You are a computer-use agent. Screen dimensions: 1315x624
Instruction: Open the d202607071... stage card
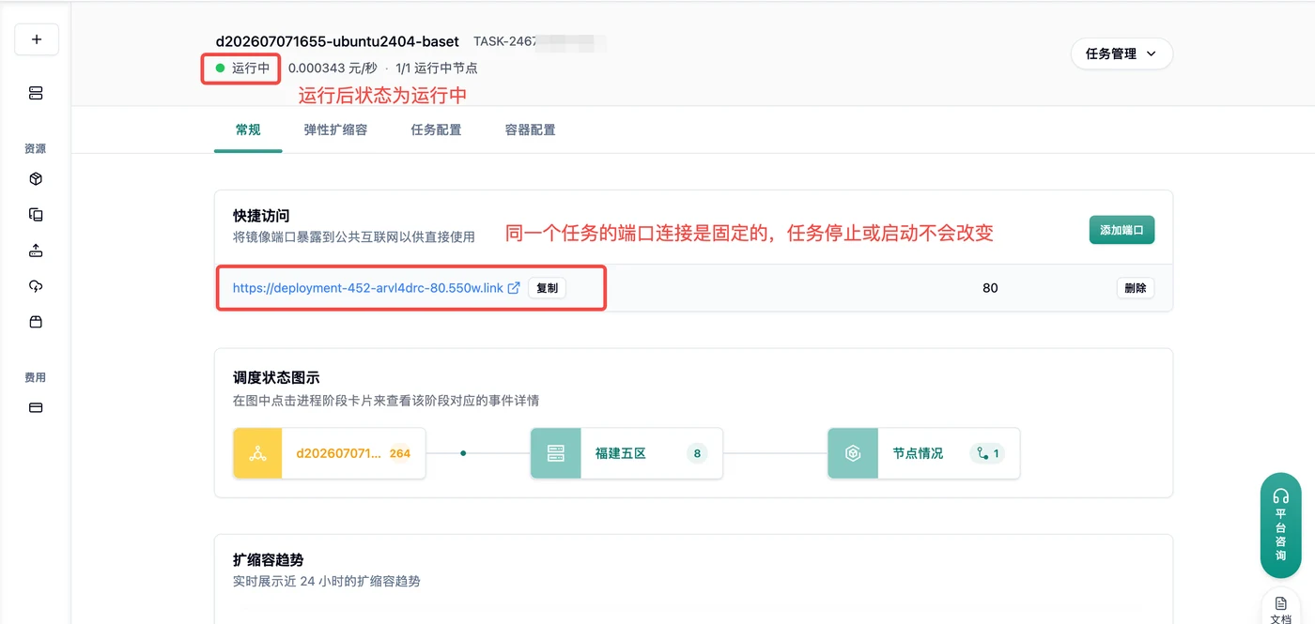[x=329, y=453]
